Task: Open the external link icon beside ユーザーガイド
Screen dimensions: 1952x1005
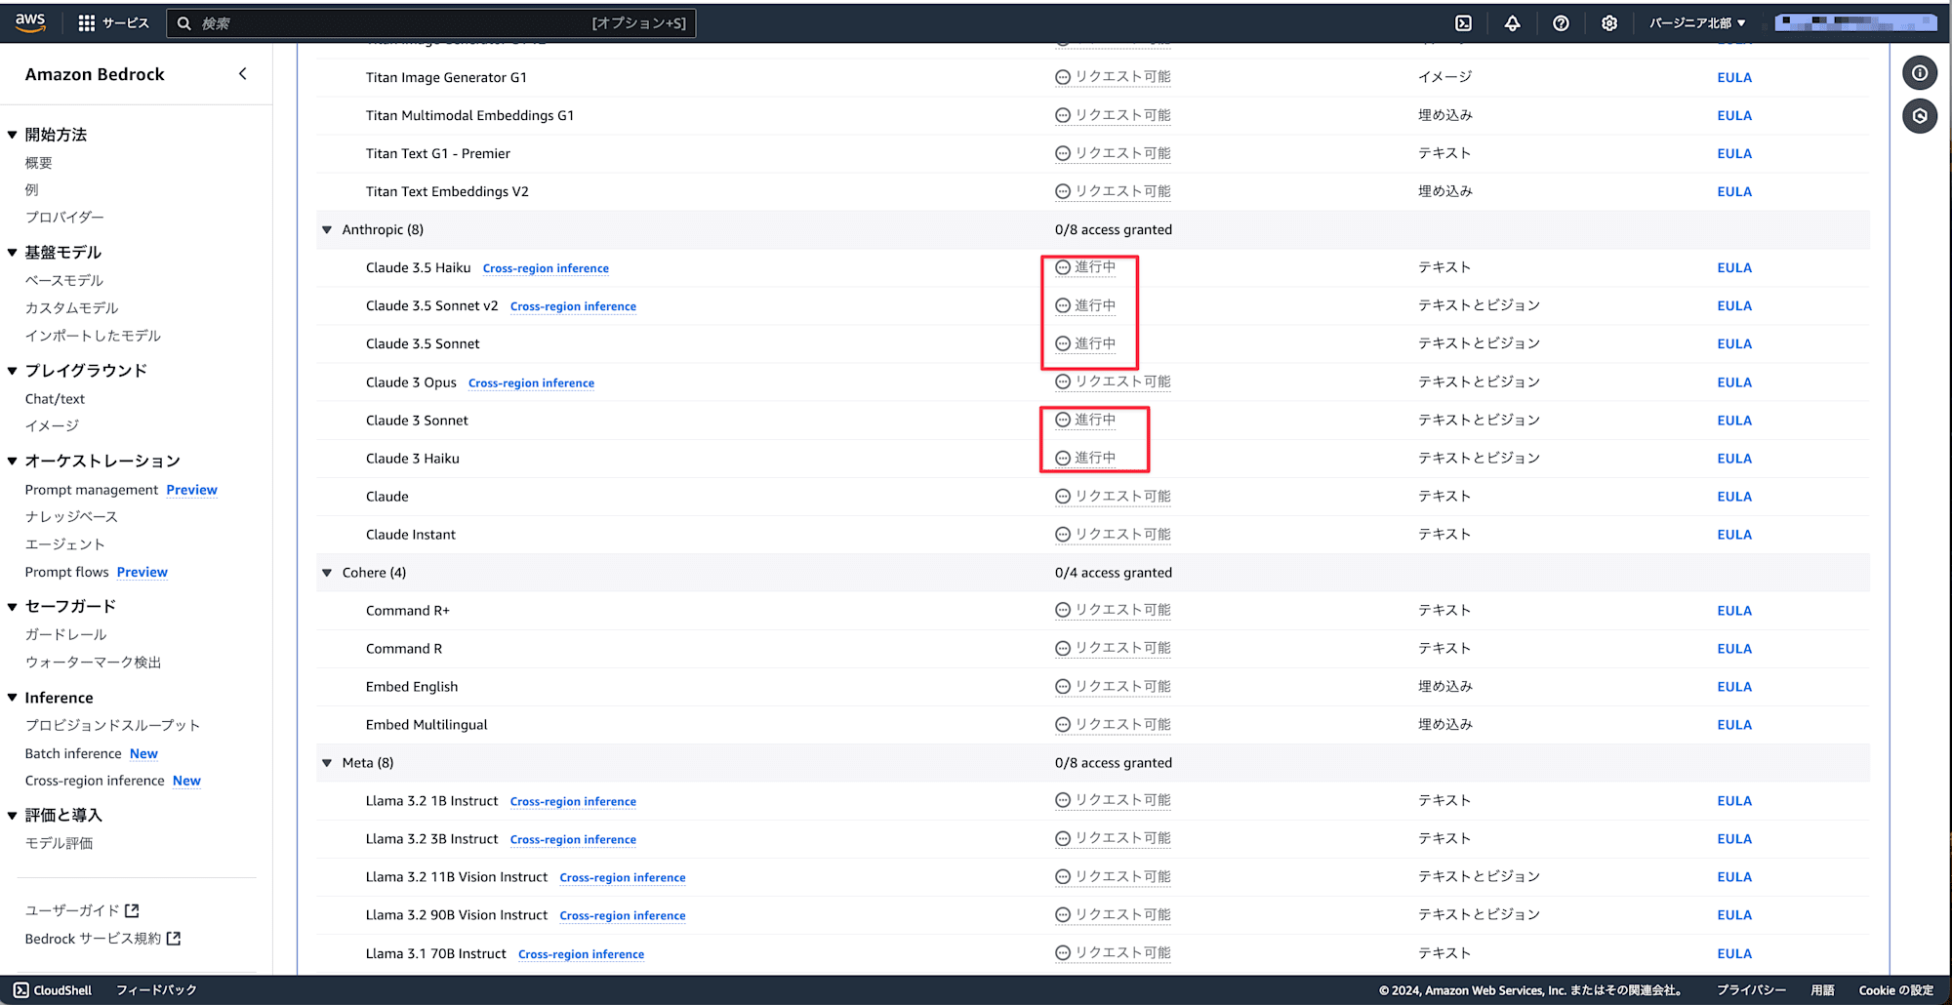Action: click(132, 910)
